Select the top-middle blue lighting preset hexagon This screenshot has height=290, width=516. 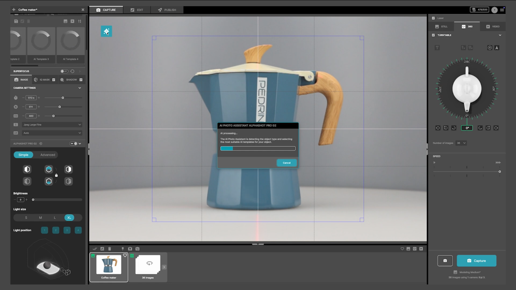49,169
